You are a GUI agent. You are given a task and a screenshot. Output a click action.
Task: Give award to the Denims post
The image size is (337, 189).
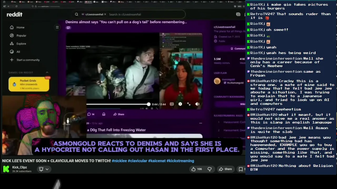(x=104, y=114)
